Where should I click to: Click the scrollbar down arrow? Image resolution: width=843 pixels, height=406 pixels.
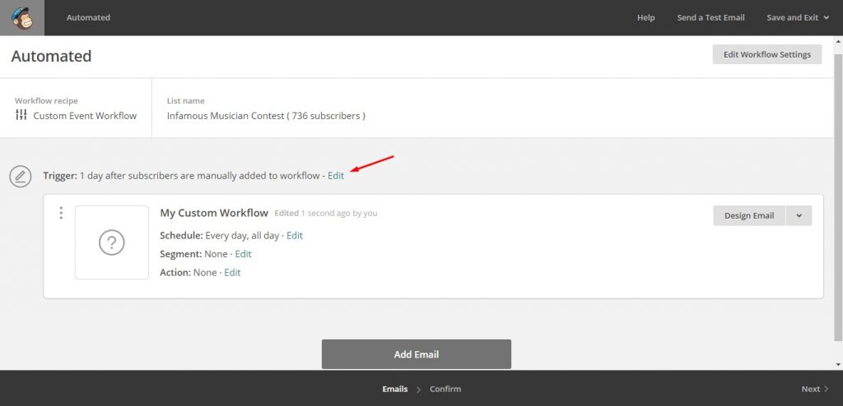(838, 365)
